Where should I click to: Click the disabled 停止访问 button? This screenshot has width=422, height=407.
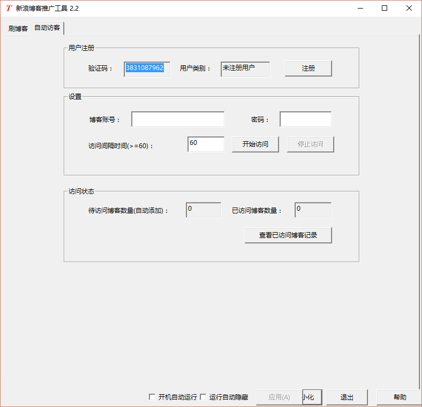(310, 144)
